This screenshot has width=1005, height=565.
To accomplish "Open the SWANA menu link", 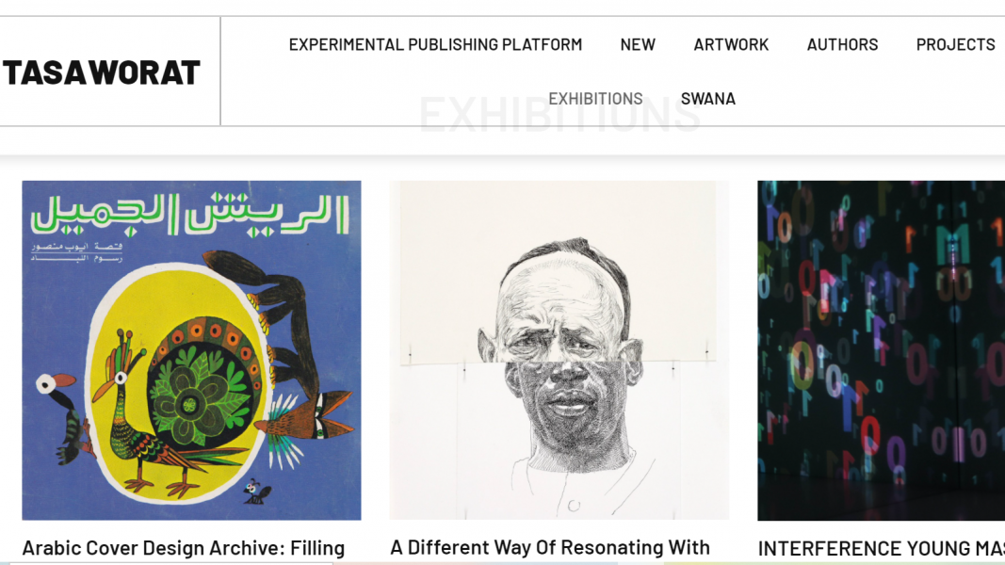I will pos(708,99).
